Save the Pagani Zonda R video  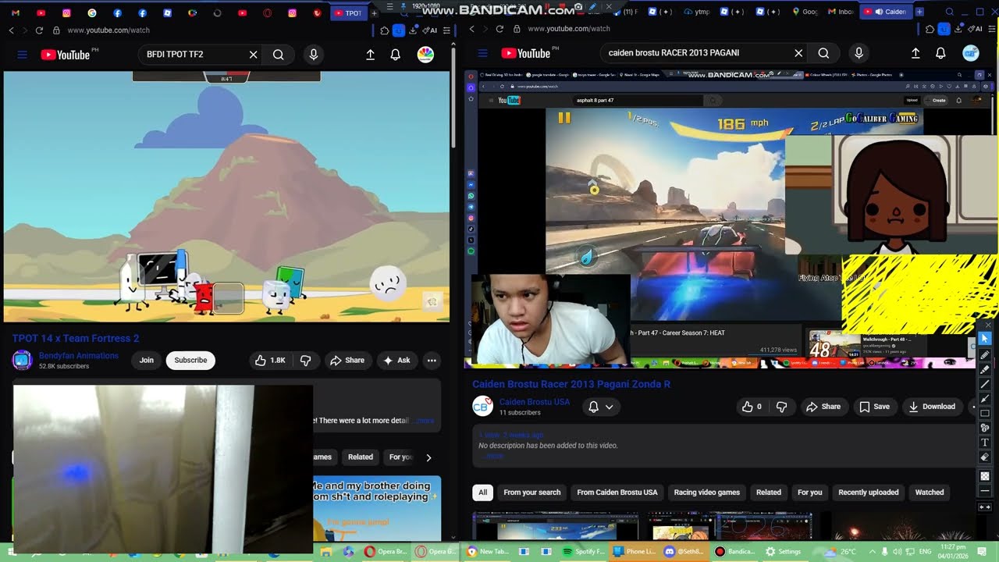[x=874, y=407]
